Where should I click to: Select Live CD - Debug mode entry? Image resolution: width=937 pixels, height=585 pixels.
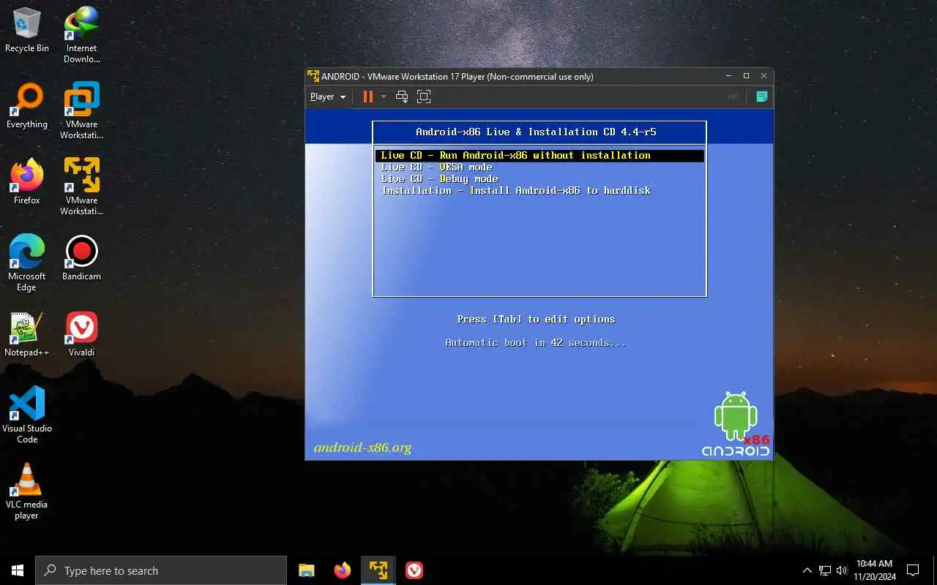[x=439, y=178]
